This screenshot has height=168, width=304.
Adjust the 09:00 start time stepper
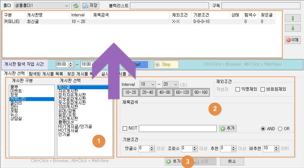(x=71, y=64)
